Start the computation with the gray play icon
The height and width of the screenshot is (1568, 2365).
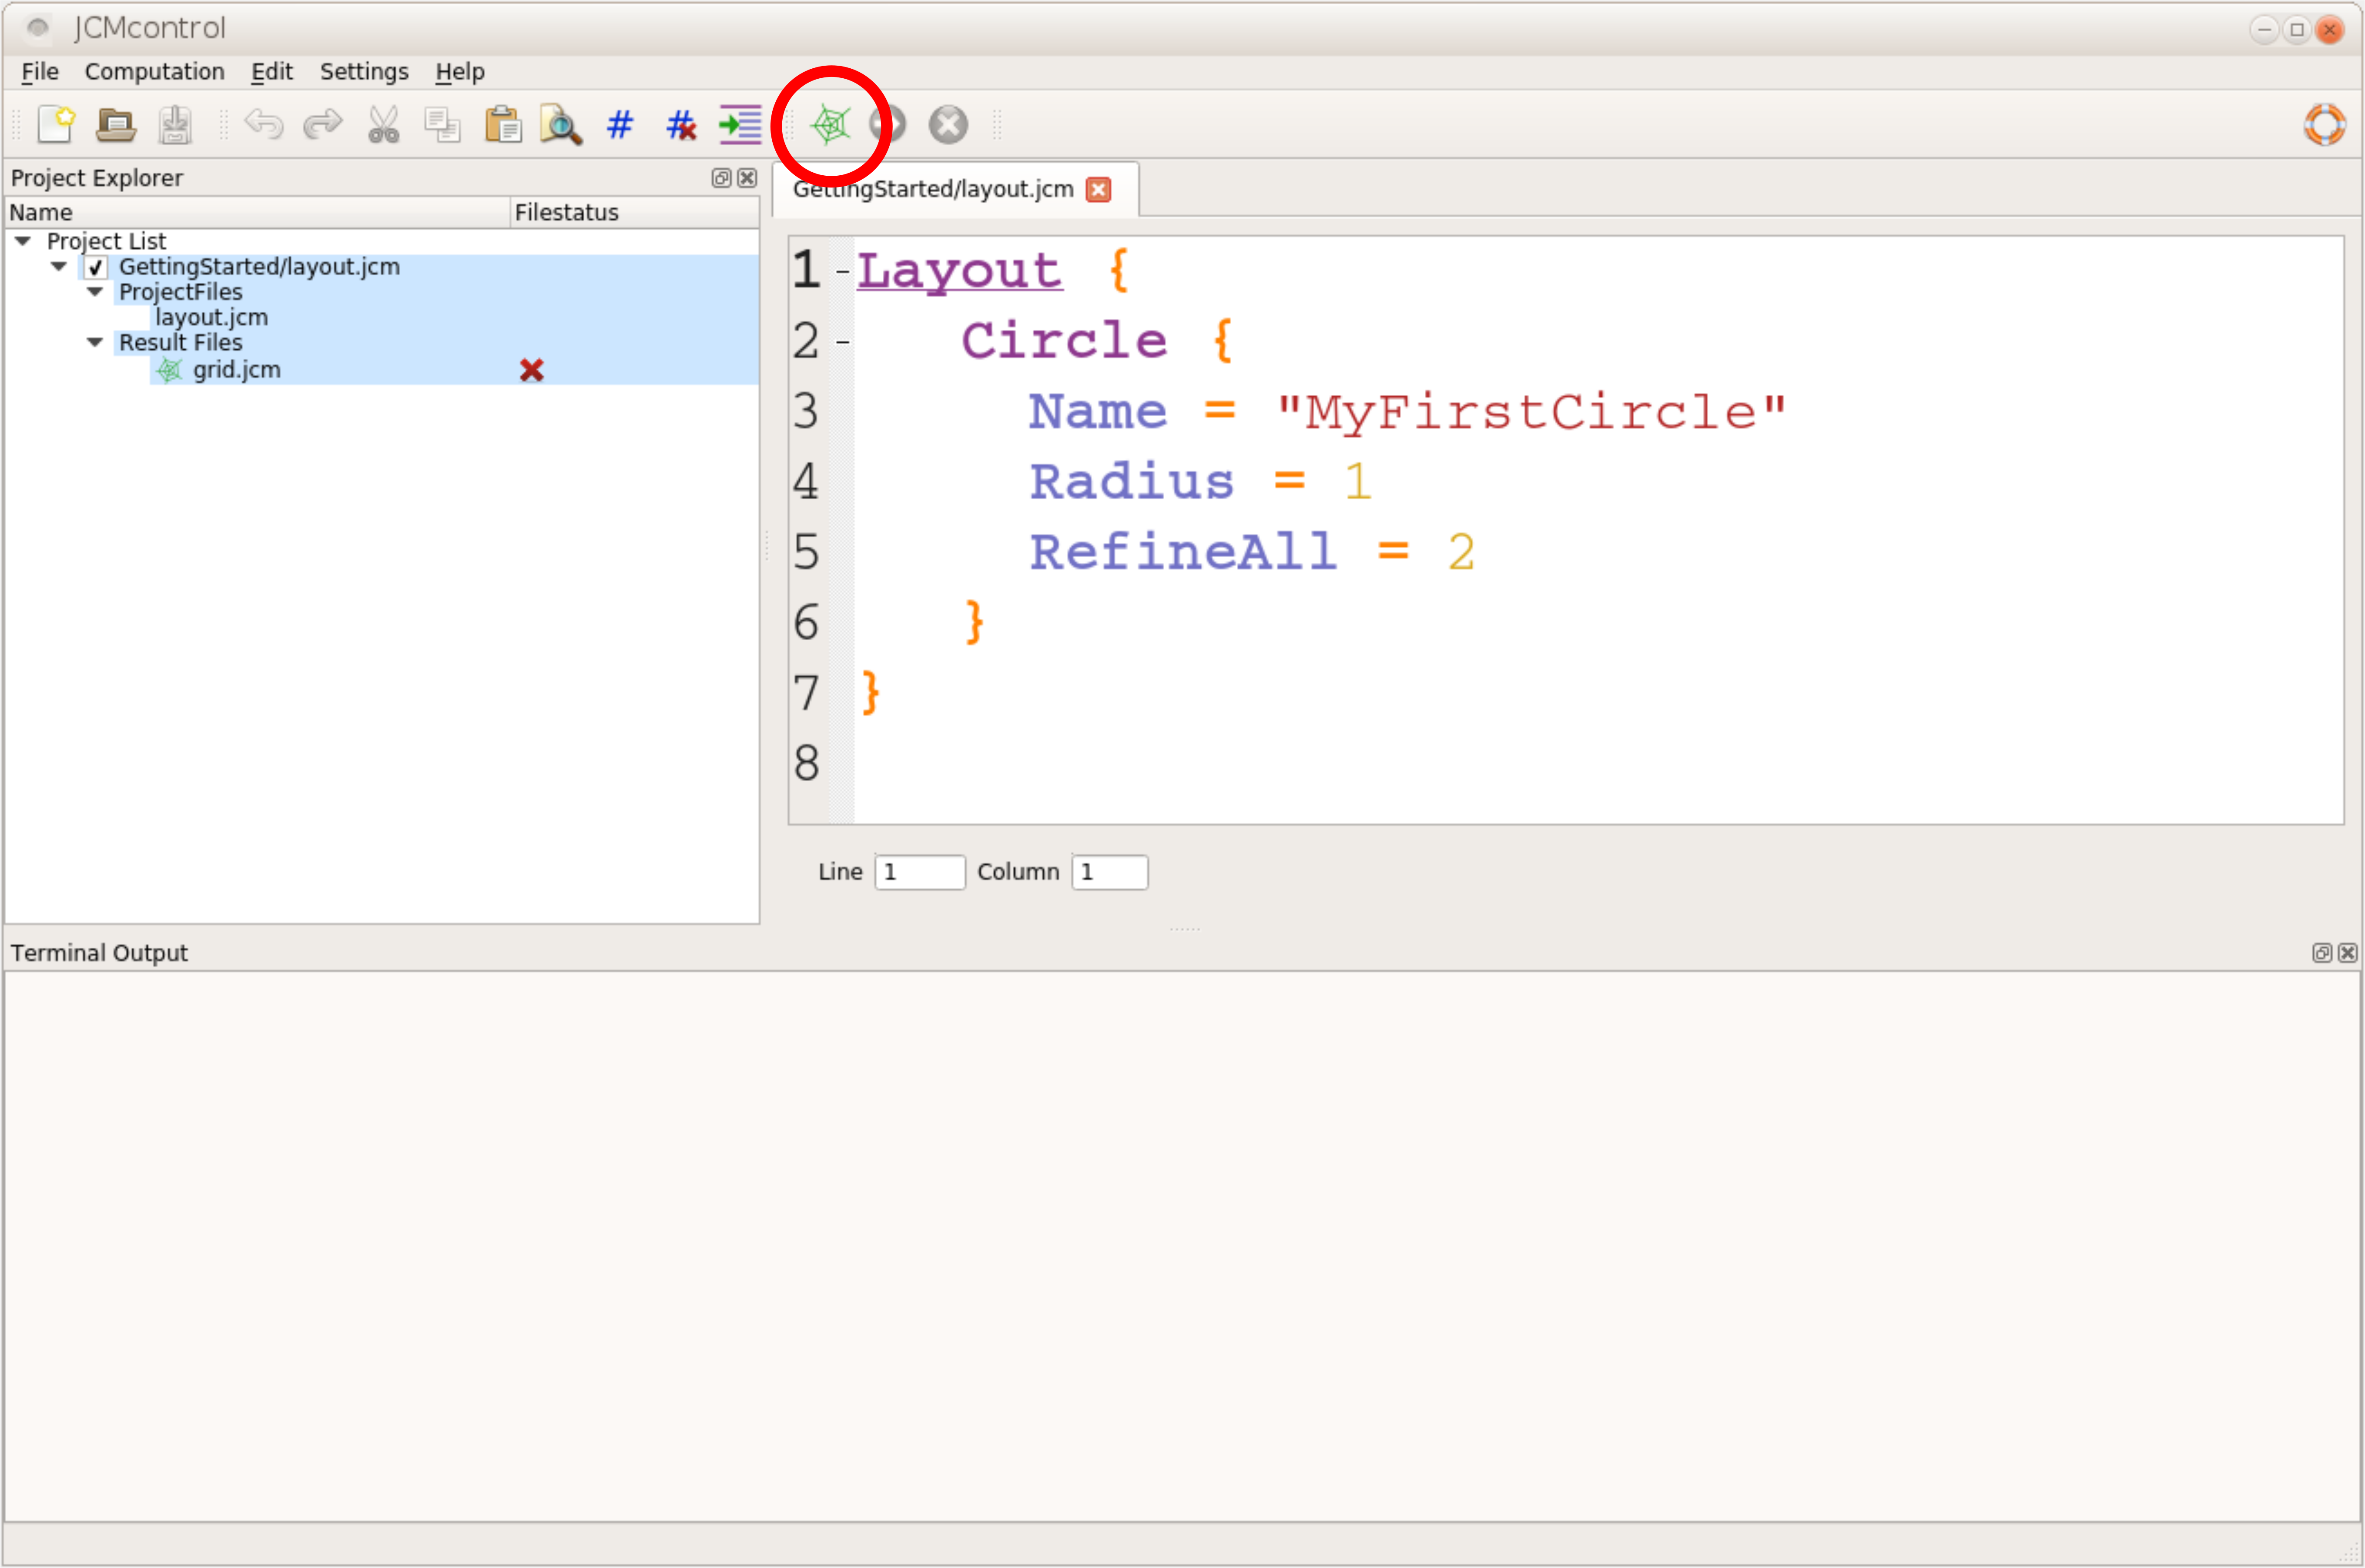click(888, 125)
